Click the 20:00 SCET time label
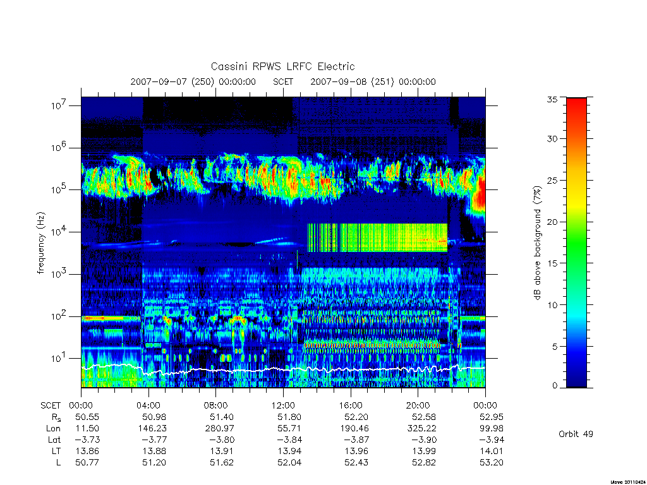The image size is (647, 485). click(418, 405)
